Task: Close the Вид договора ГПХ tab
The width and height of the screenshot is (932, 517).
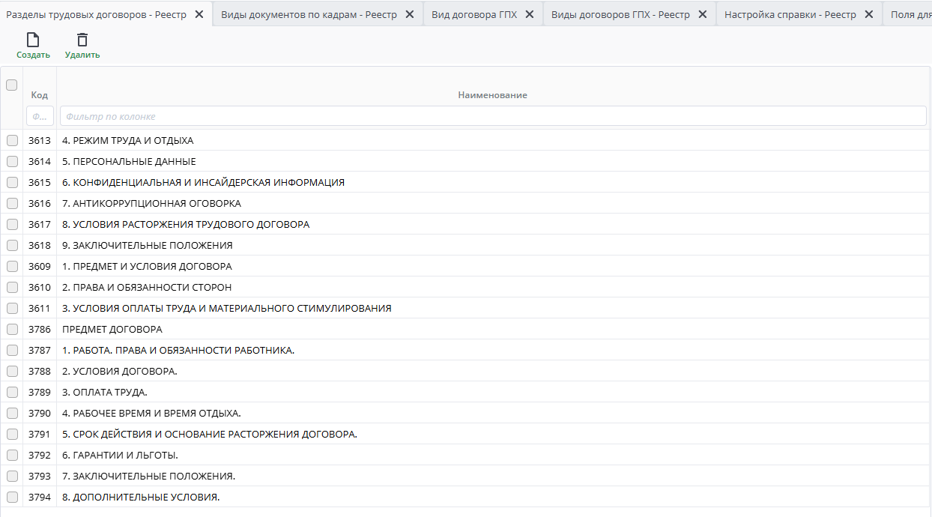Action: coord(529,14)
